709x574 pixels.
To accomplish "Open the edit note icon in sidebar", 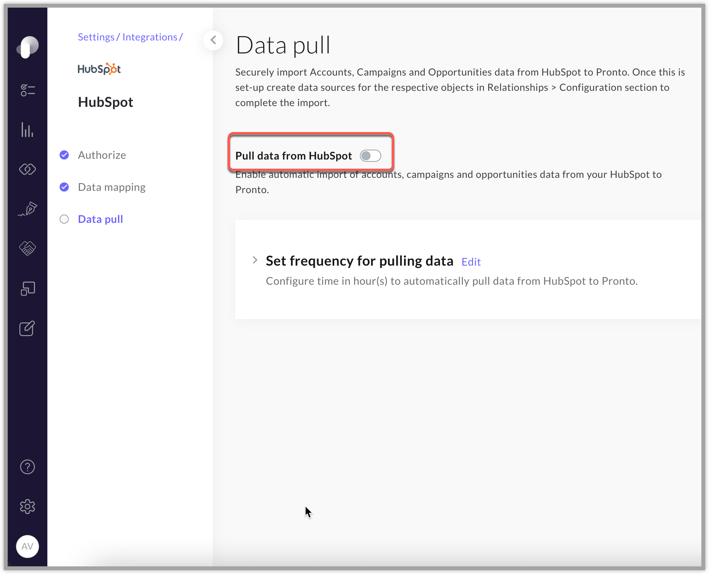I will coord(28,328).
